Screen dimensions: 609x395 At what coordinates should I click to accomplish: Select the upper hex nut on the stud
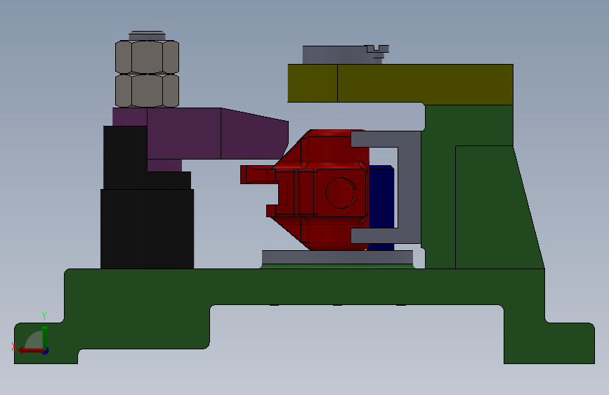pos(148,57)
